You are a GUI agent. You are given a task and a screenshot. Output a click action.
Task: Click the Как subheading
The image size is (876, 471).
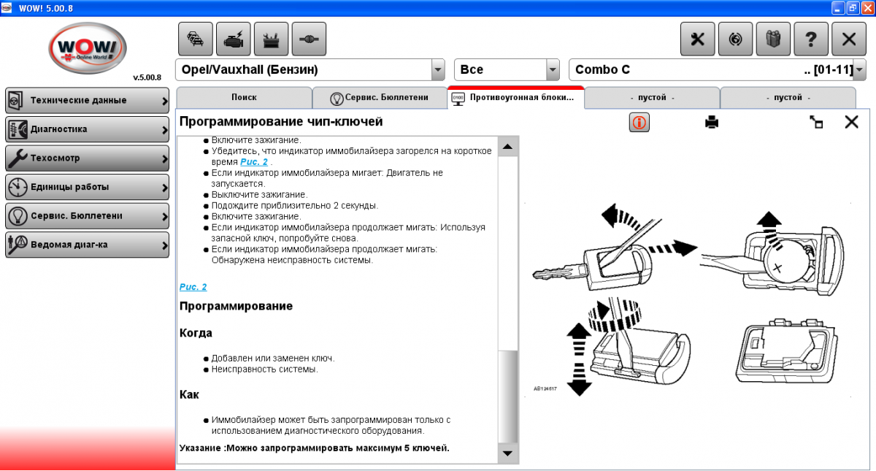point(189,394)
